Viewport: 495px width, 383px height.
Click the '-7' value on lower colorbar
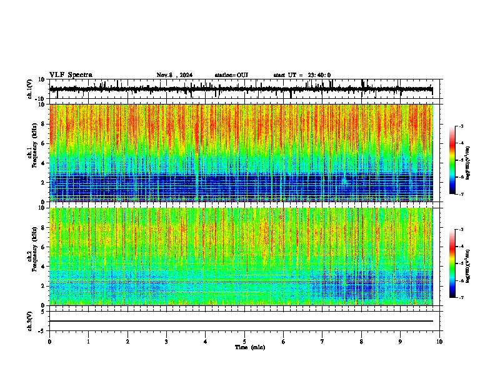click(461, 297)
